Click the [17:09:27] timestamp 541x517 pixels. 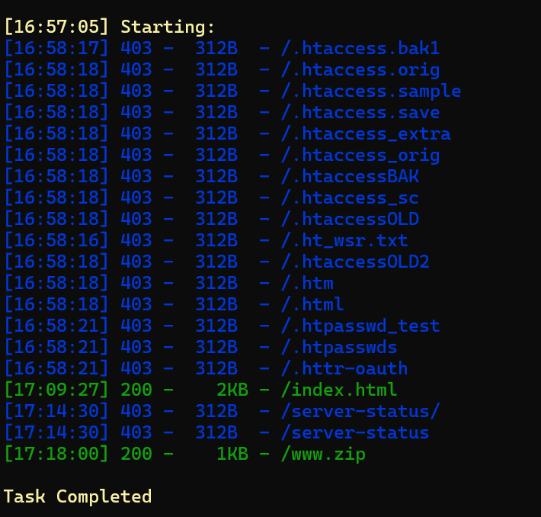coord(57,390)
